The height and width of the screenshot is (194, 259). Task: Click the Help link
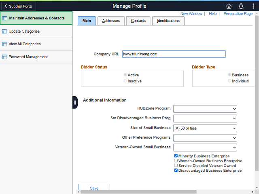[212, 14]
